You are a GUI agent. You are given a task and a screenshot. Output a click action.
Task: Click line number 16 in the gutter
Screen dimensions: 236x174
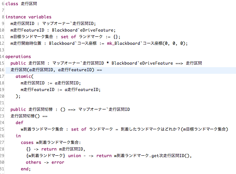point(2,70)
